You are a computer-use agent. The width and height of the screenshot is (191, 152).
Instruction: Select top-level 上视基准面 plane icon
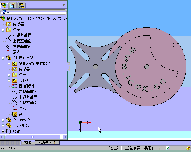pyautogui.click(x=9, y=41)
